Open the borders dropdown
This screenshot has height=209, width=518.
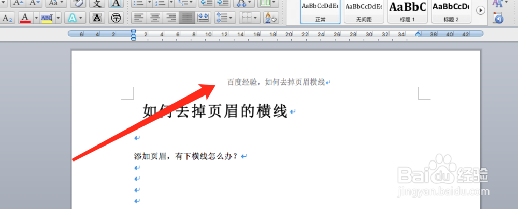tap(250, 18)
